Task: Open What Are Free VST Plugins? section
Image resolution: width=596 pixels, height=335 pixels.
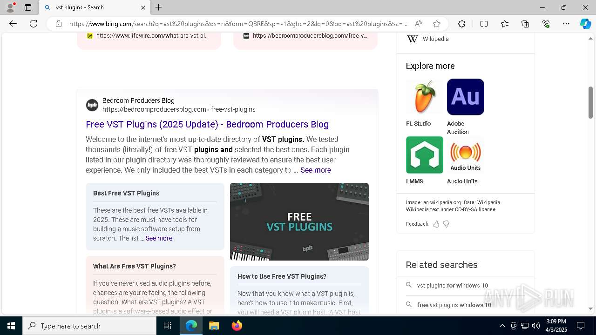Action: pos(135,266)
